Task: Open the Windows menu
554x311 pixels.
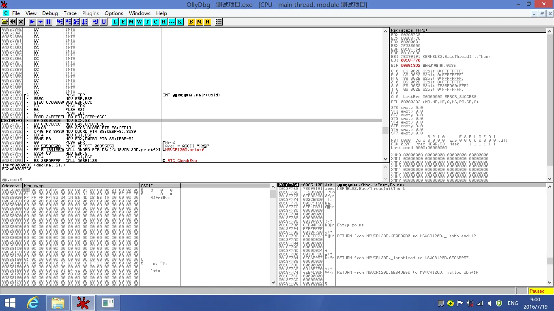Action: [x=140, y=13]
